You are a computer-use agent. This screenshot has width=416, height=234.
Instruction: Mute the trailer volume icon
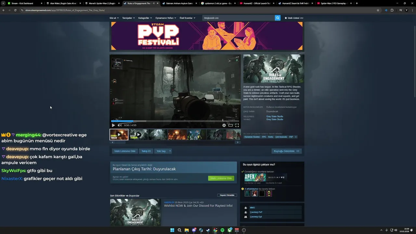pos(120,125)
